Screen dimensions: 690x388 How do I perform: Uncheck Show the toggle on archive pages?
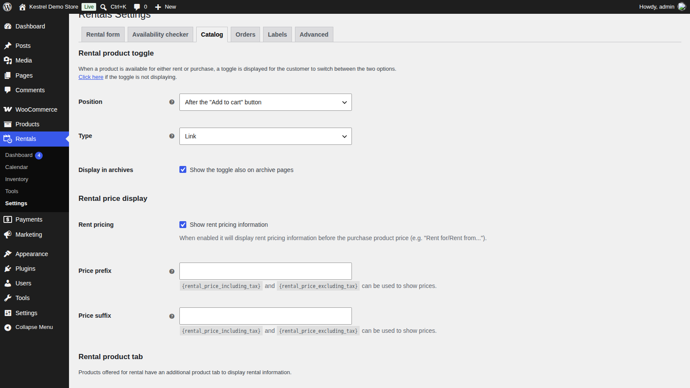click(183, 170)
